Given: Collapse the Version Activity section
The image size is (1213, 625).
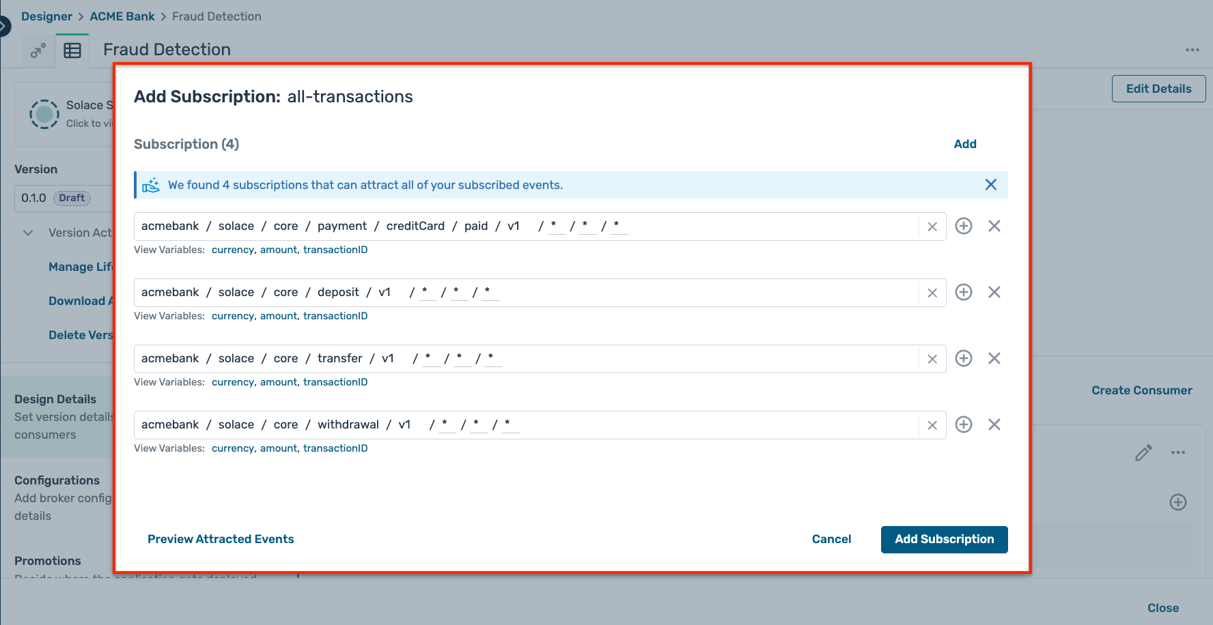Looking at the screenshot, I should [x=28, y=233].
